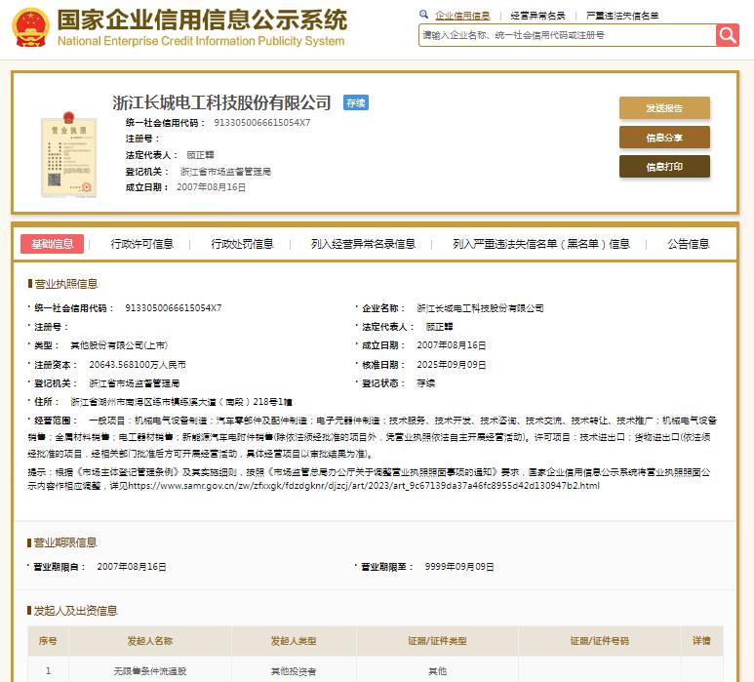Viewport: 754px width, 682px height.
Task: Click the samr.gov.cn URL in the notice
Action: [364, 486]
